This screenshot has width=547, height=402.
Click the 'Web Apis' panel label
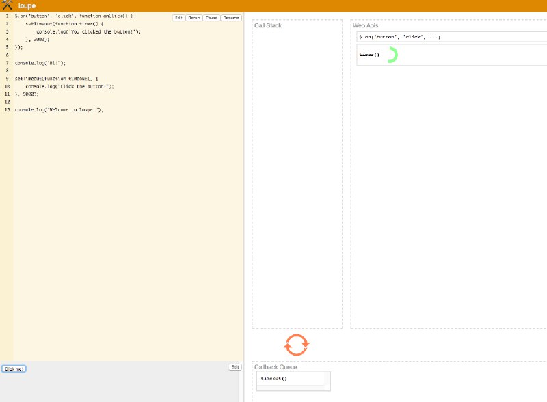tap(366, 25)
